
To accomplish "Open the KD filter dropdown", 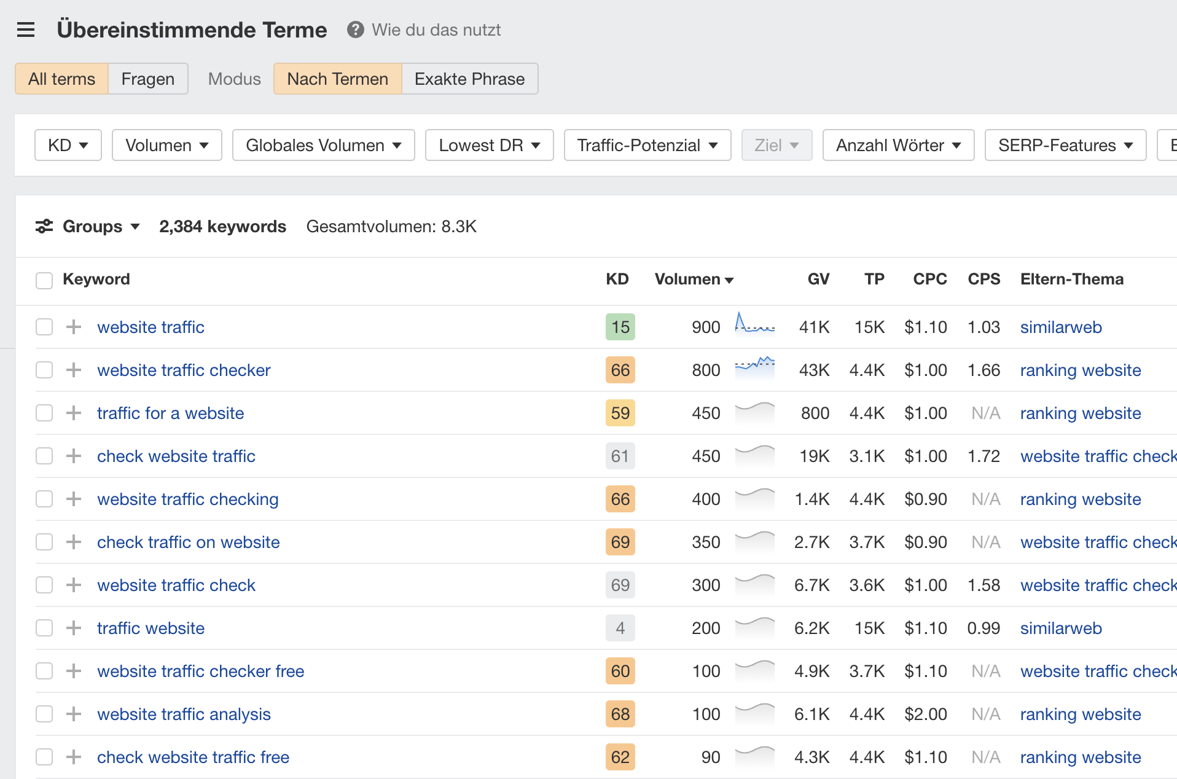I will click(68, 145).
